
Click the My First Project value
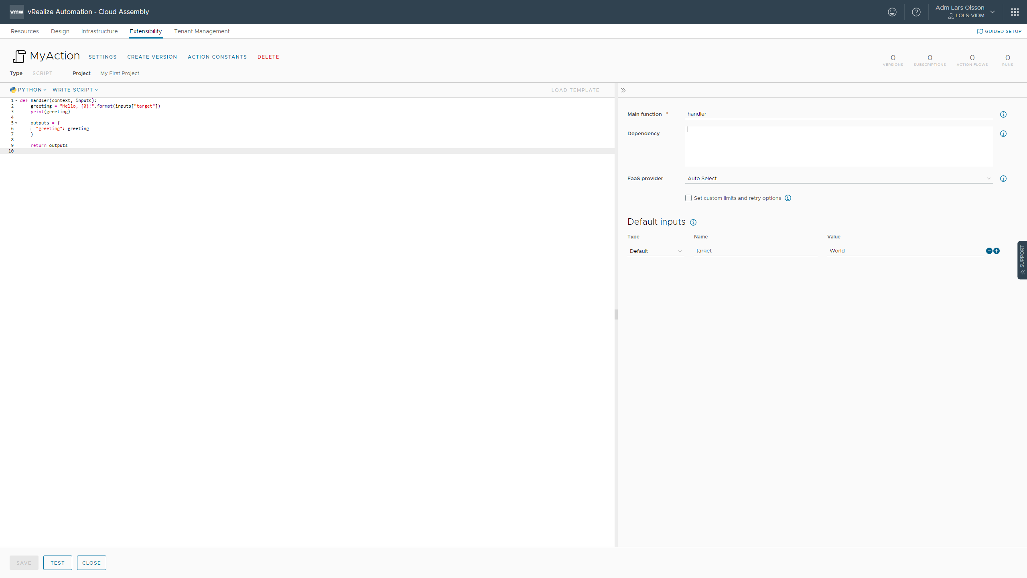120,73
